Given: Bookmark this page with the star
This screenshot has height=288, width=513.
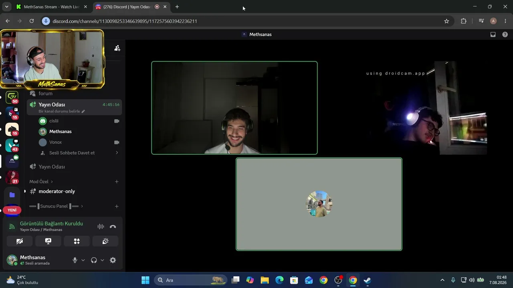Looking at the screenshot, I should (446, 21).
